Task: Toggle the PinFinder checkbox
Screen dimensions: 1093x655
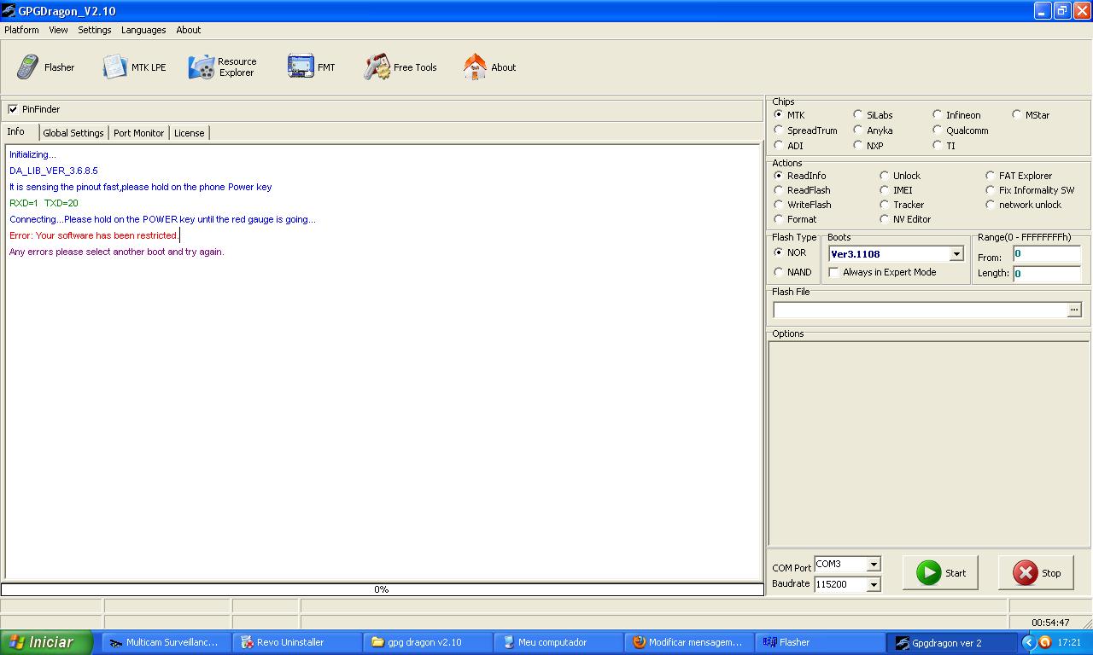Action: tap(13, 109)
